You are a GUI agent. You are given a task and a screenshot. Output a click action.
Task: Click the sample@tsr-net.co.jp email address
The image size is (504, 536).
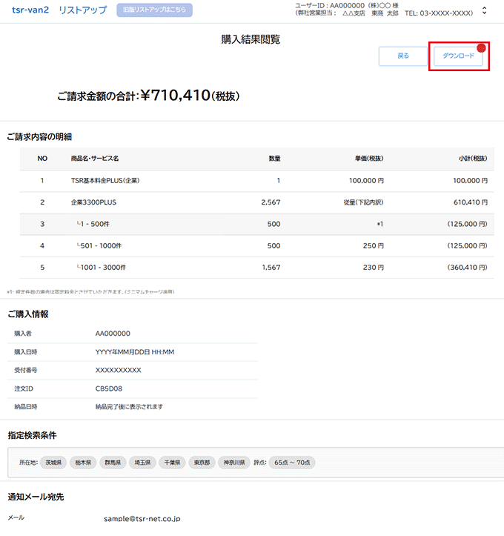point(142,520)
